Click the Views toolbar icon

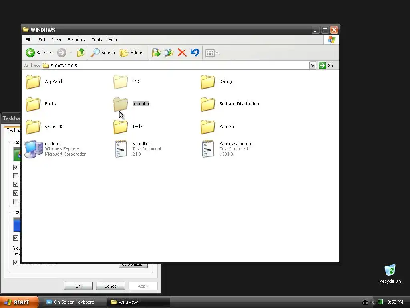pos(210,53)
